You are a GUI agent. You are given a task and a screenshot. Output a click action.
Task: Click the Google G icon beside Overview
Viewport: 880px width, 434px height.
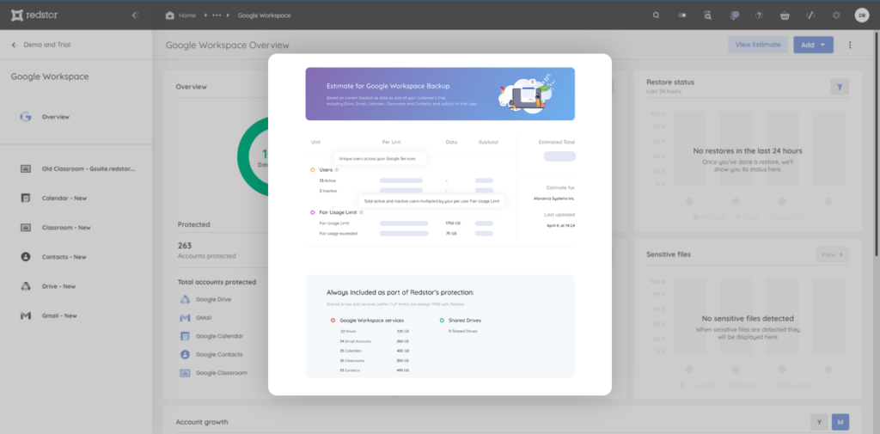click(25, 117)
